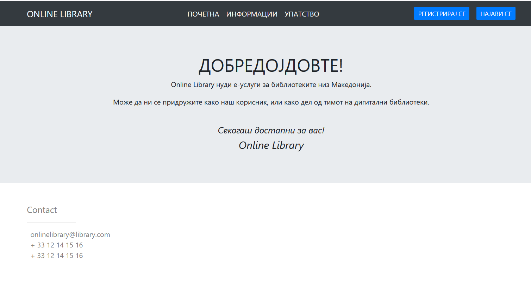Select the first phone number under Contact
The width and height of the screenshot is (531, 295).
tap(57, 245)
